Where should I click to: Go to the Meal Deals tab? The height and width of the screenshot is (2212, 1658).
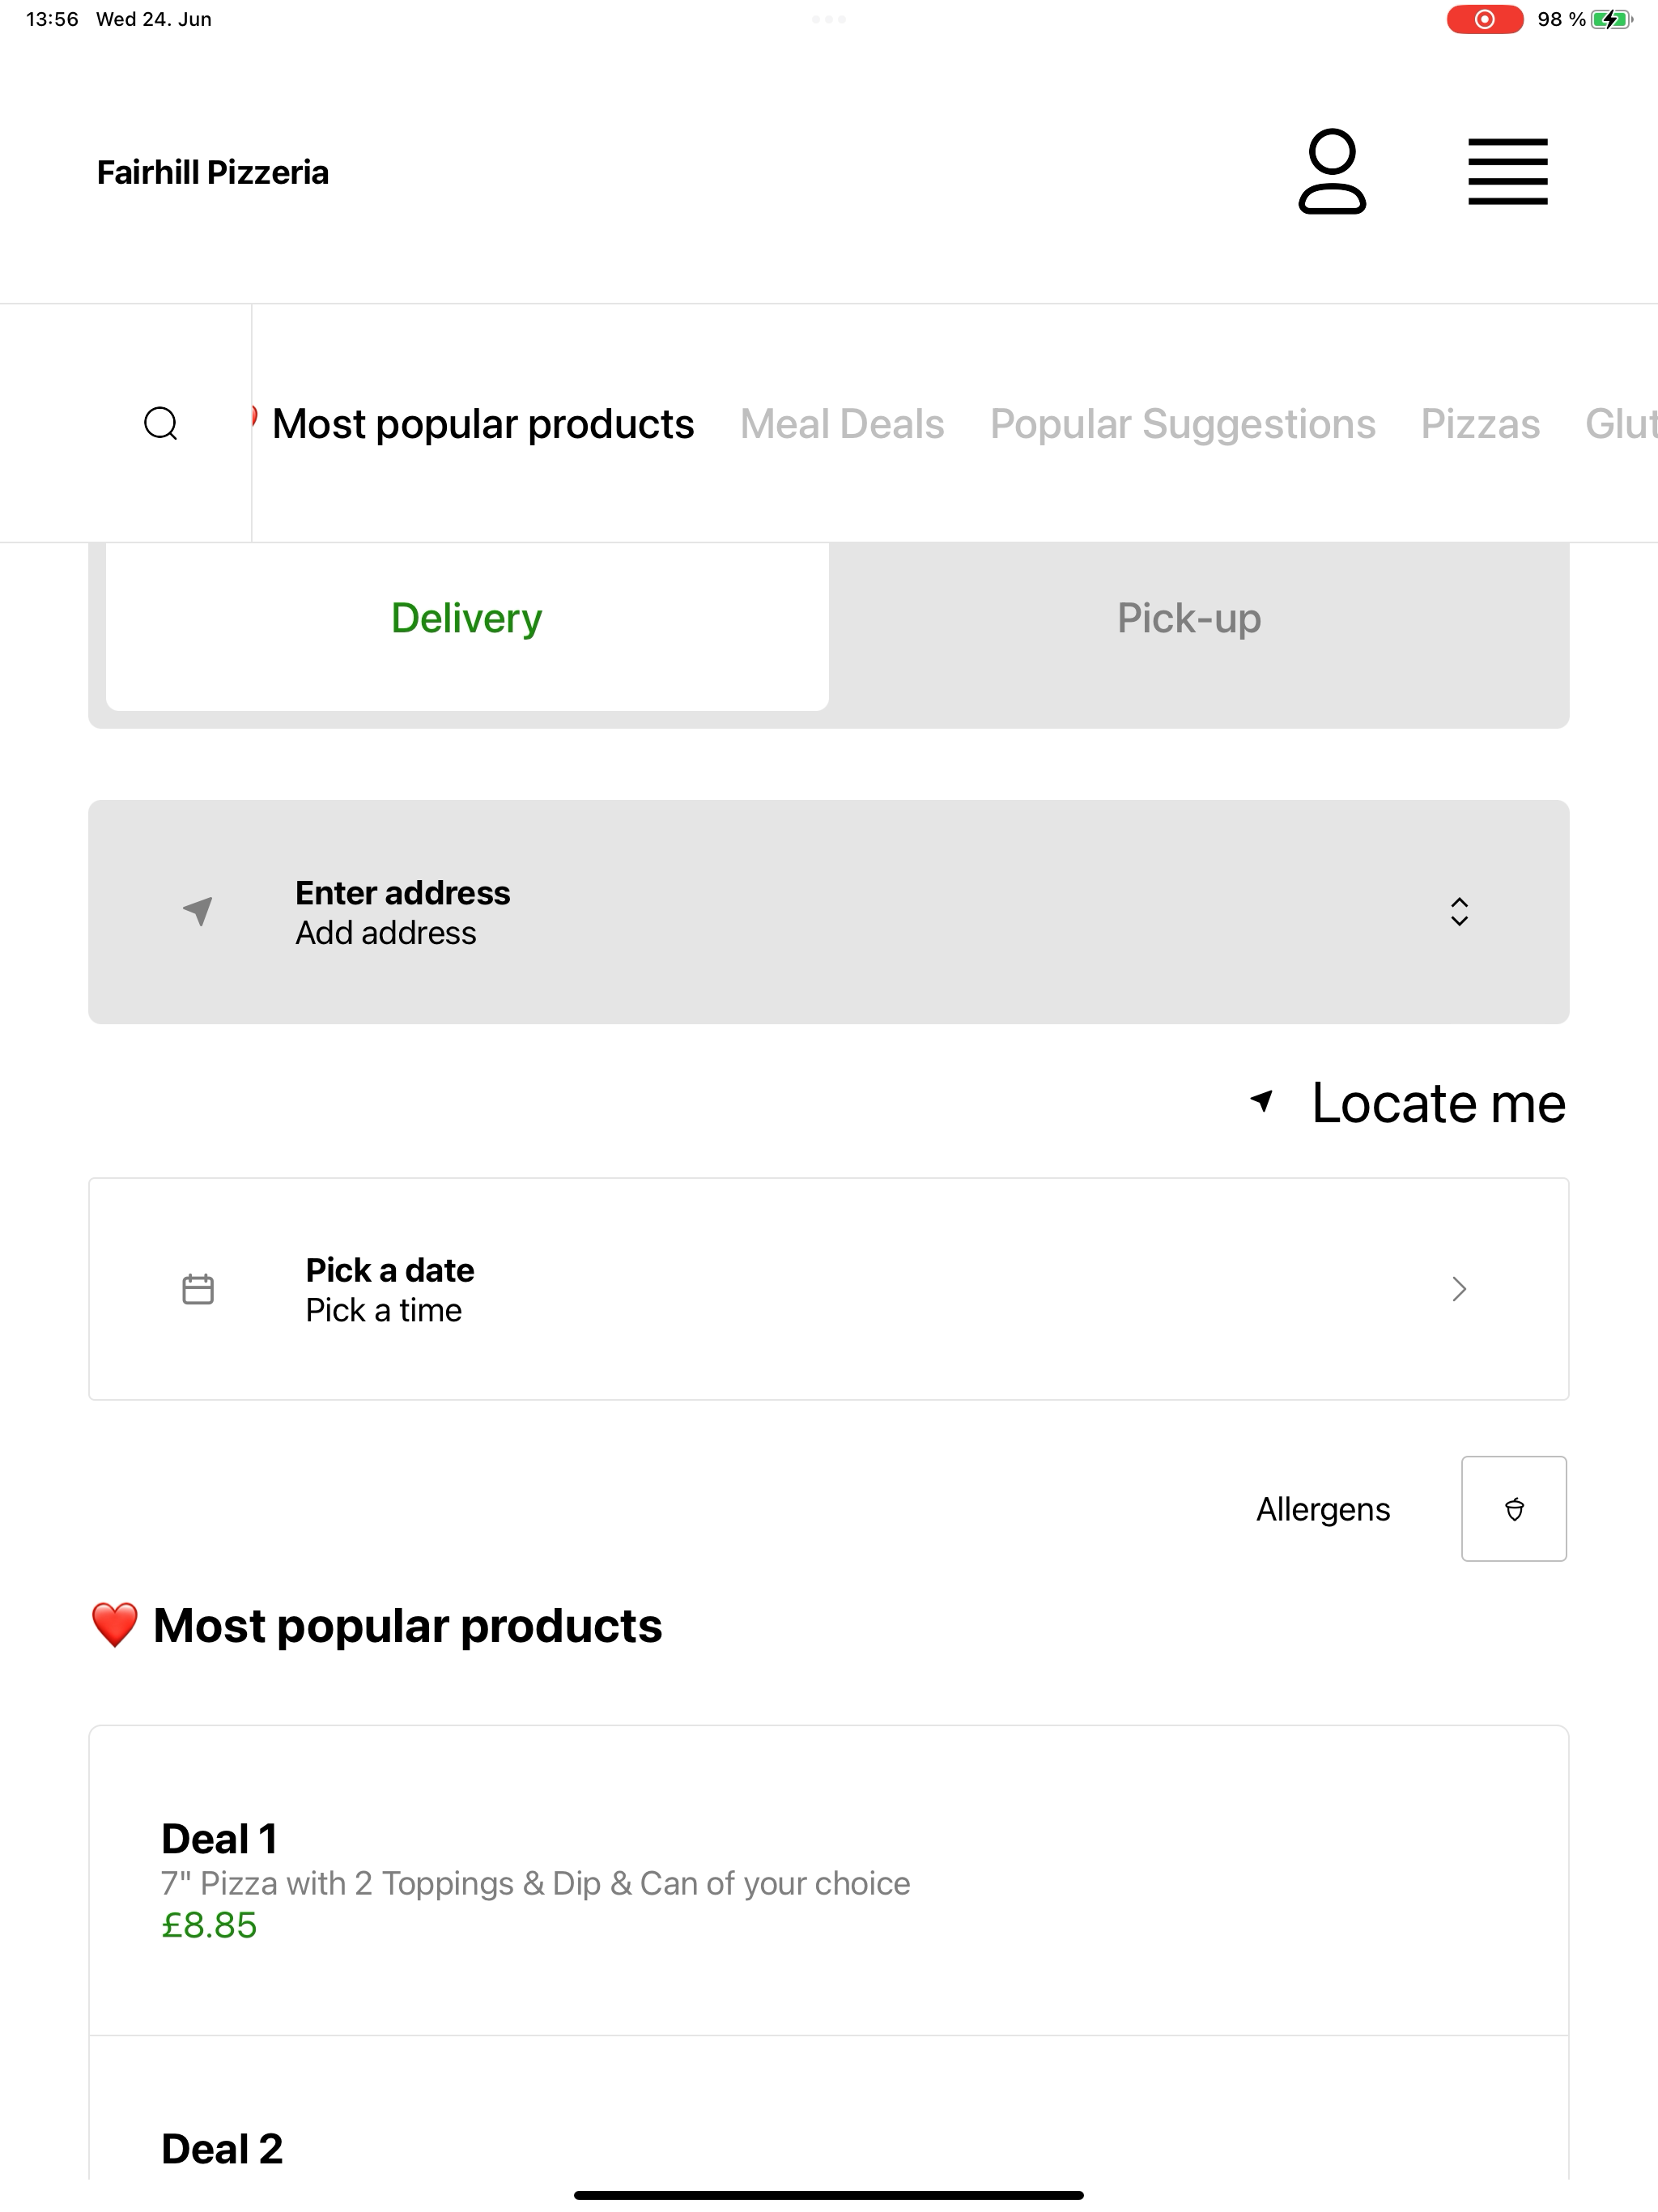click(842, 424)
